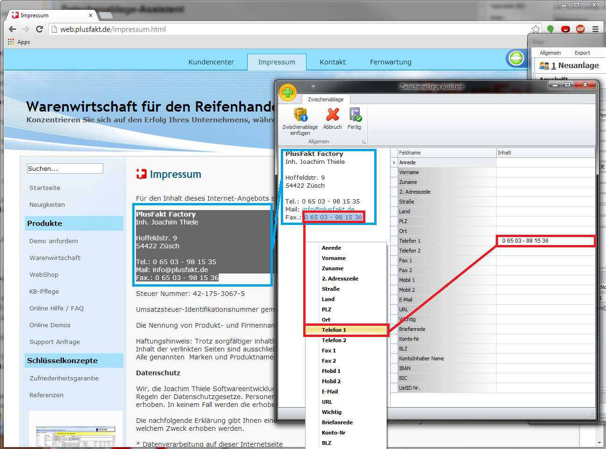
Task: Click the Suchen search input field
Action: click(65, 168)
